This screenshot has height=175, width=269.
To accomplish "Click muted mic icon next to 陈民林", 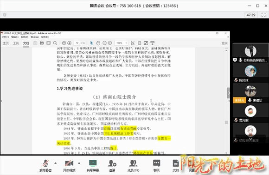I will [236, 80].
